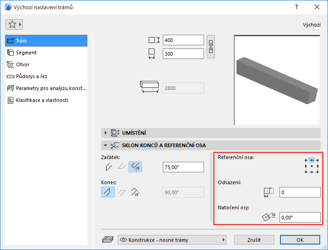Click the Natočení osy field showing 0,00°
Image resolution: width=328 pixels, height=250 pixels.
(300, 218)
